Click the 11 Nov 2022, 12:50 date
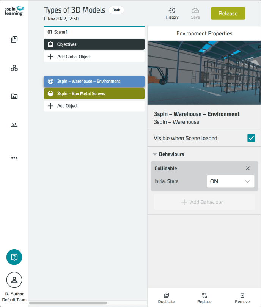This screenshot has height=307, width=261. pyautogui.click(x=61, y=19)
